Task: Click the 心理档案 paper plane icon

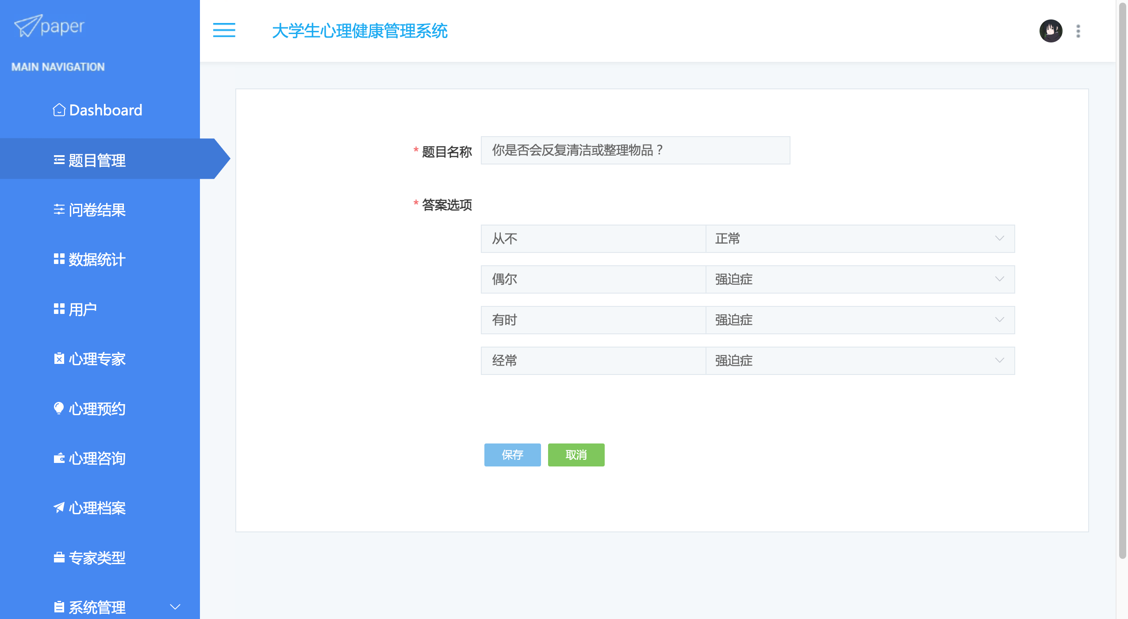Action: click(59, 508)
